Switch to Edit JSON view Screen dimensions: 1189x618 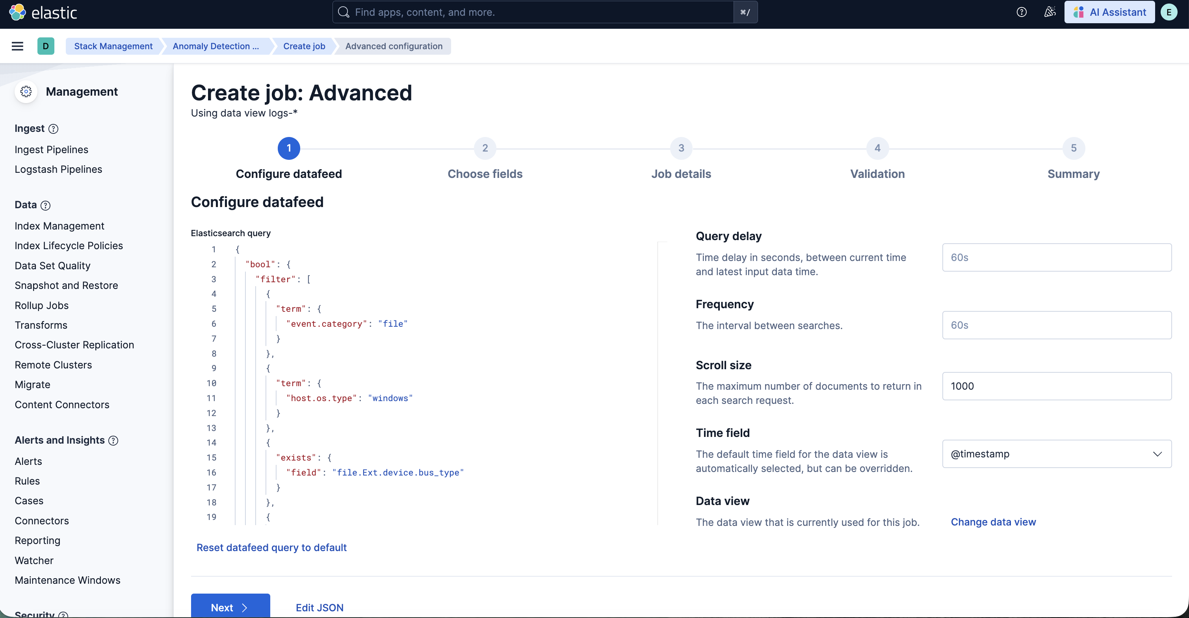coord(320,607)
